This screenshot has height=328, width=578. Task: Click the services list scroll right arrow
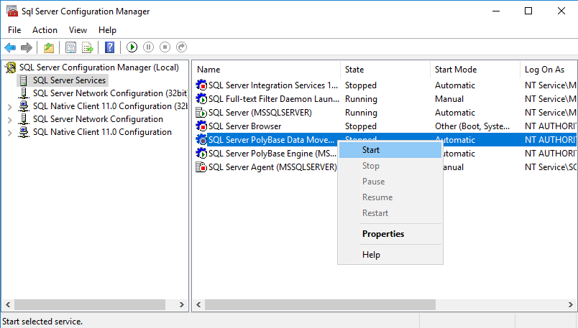click(571, 304)
